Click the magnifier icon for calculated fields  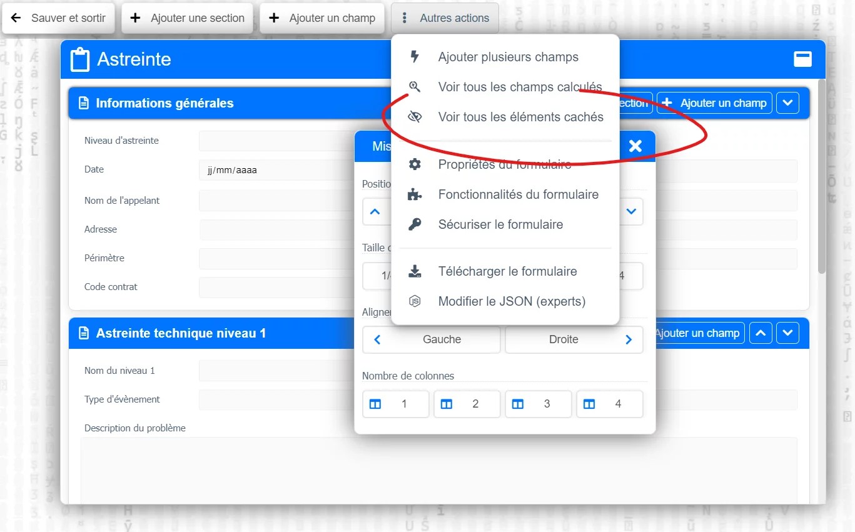click(x=414, y=87)
